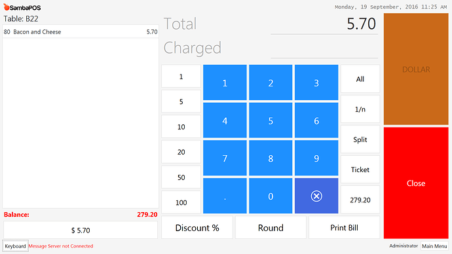
Task: Select the quick amount 100 button
Action: tap(181, 202)
